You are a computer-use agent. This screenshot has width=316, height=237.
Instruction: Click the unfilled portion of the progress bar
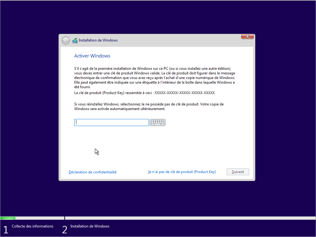[x=185, y=218]
